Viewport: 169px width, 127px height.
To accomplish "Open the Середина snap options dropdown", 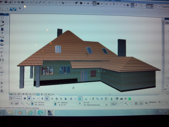I will 159,103.
